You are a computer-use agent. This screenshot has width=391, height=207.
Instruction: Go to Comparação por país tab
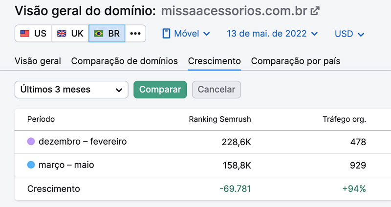click(x=296, y=61)
